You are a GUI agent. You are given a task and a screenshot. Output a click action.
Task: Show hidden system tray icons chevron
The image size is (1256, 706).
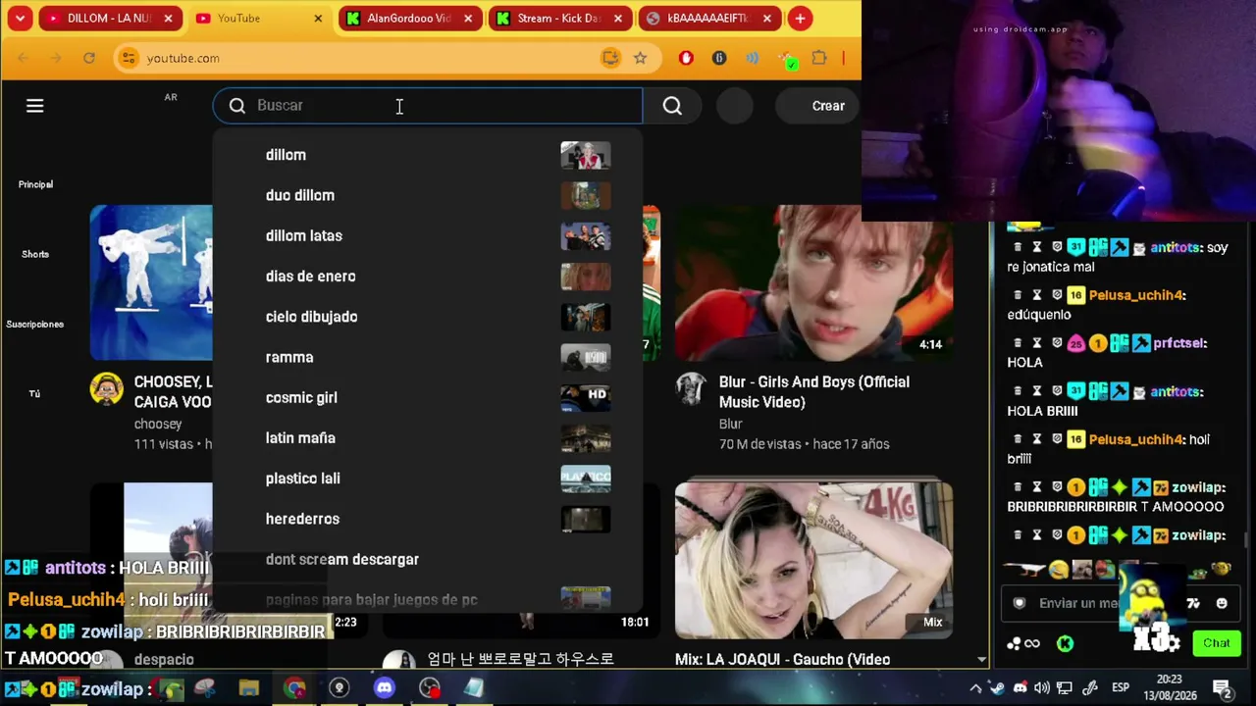pyautogui.click(x=975, y=688)
